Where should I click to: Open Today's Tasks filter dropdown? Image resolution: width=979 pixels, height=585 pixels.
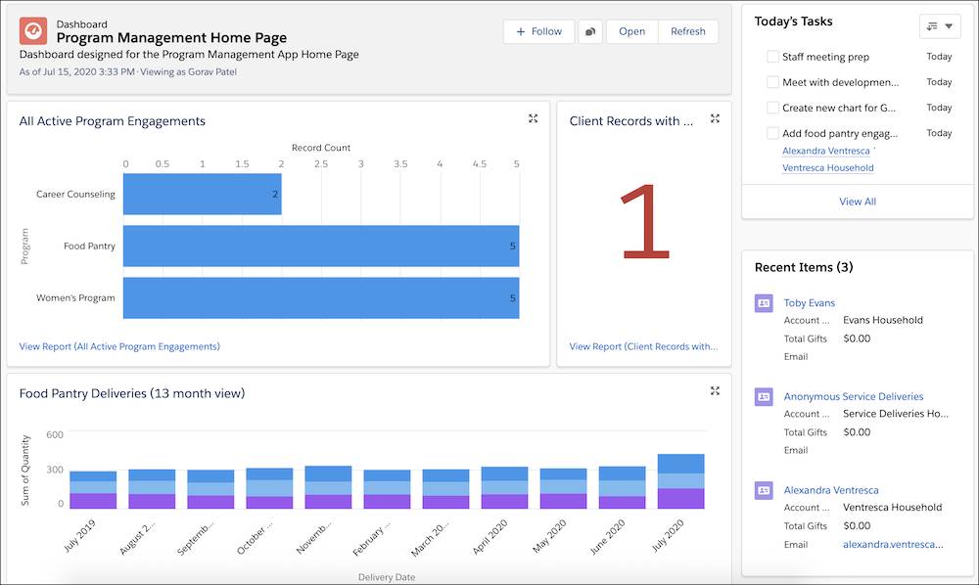point(940,26)
